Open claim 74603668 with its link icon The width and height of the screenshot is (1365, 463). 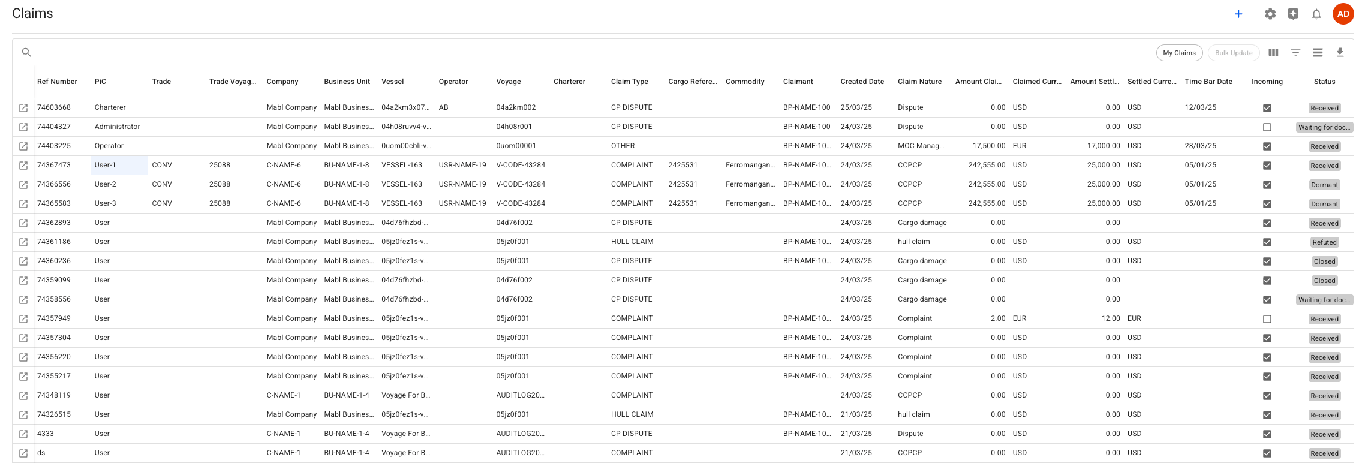click(x=23, y=108)
